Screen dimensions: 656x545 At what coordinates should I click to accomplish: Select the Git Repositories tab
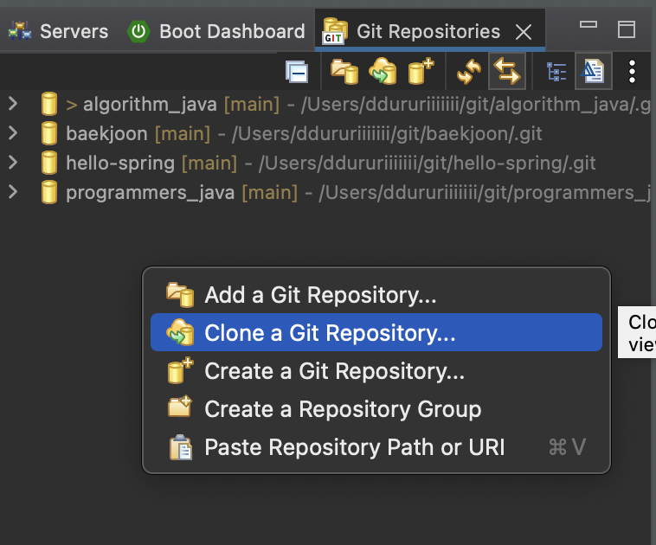pyautogui.click(x=429, y=30)
